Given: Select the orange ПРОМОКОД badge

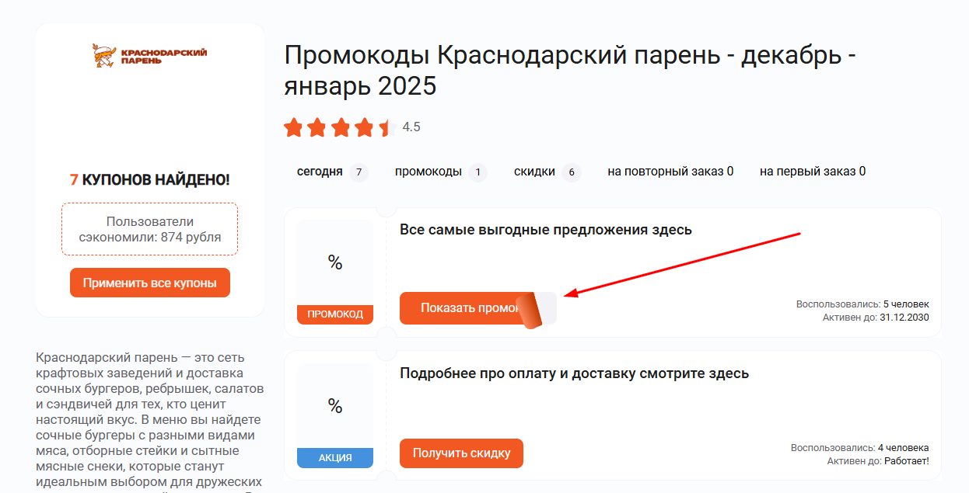Looking at the screenshot, I should [334, 314].
